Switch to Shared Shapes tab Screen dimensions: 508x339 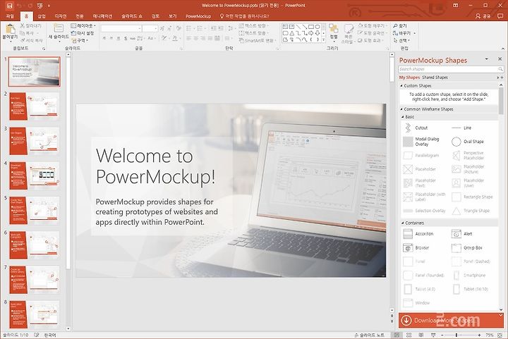(x=435, y=78)
